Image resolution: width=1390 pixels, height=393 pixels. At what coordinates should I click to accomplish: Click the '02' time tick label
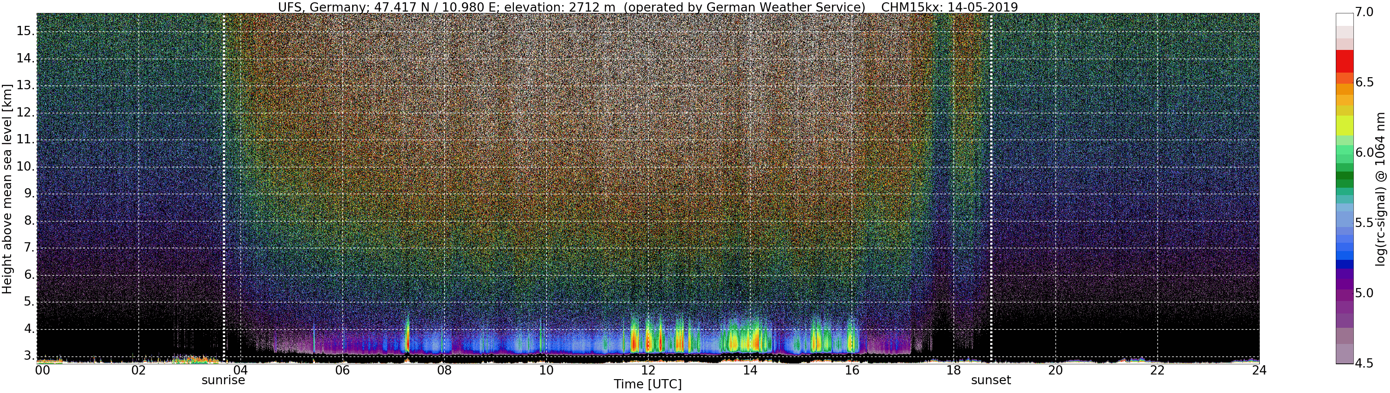point(139,370)
